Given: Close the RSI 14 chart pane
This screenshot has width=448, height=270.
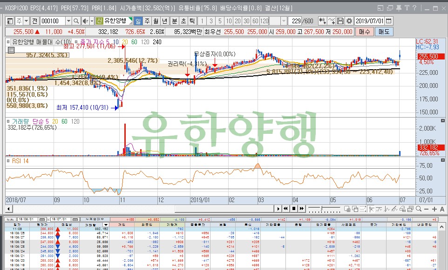Looking at the screenshot, I should click(443, 160).
